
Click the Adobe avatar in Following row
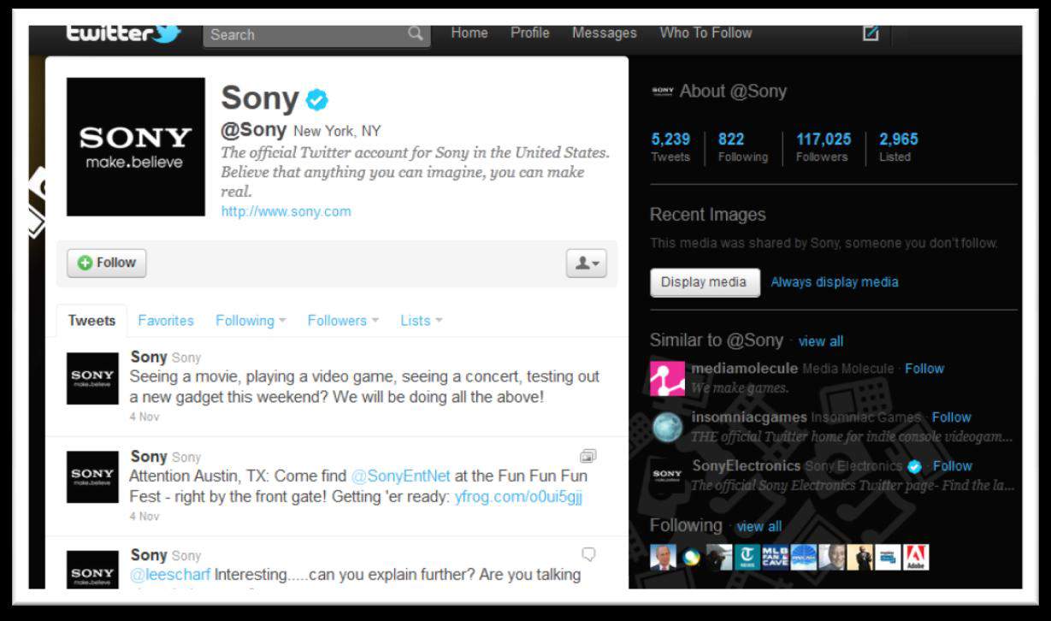916,558
